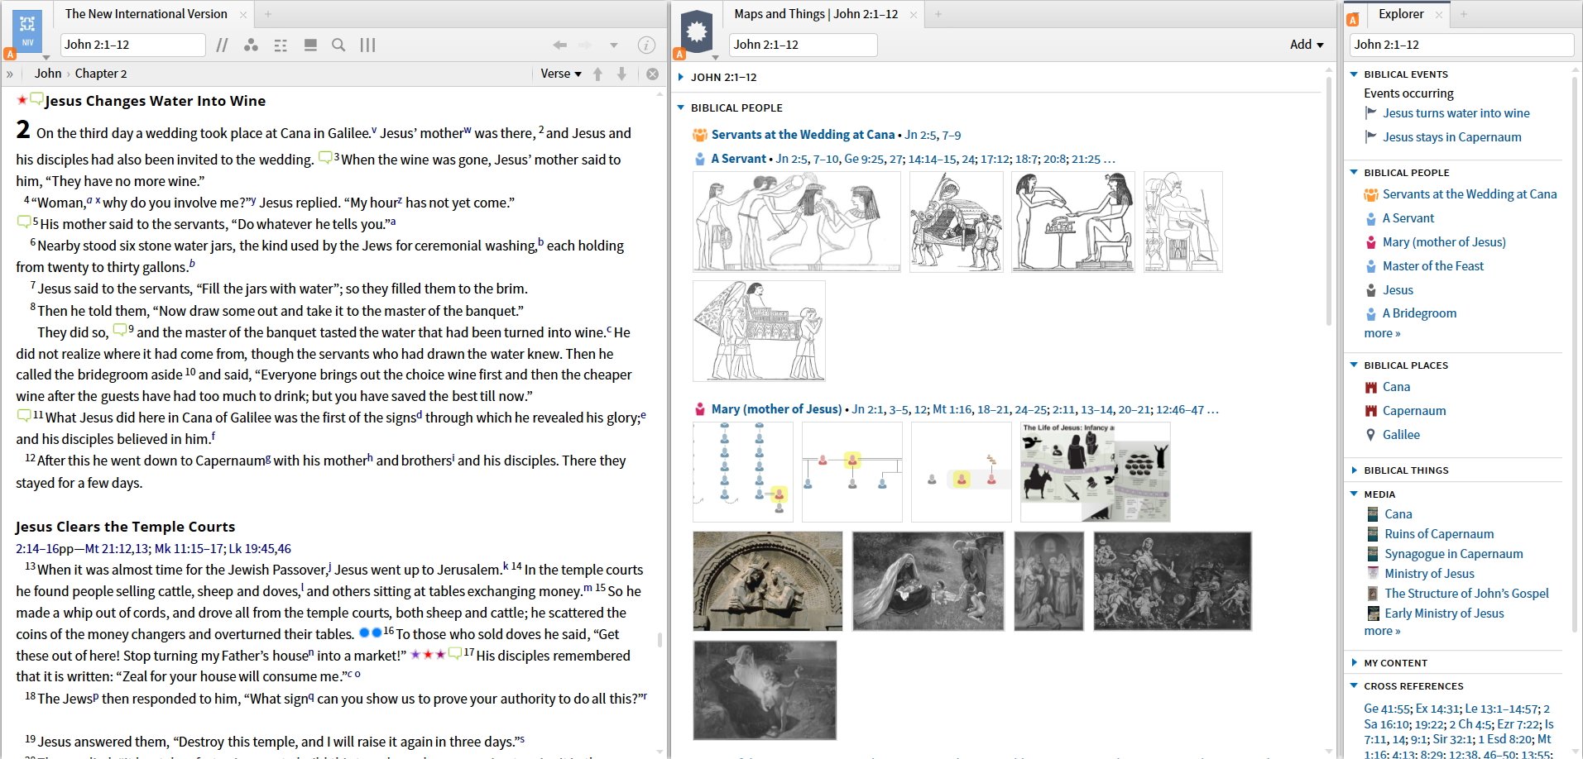The width and height of the screenshot is (1583, 759).
Task: Collapse the BIBLICAL PEOPLE section in guide
Action: click(x=681, y=107)
